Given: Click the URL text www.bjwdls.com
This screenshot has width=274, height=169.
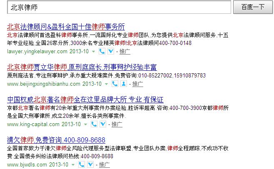Looking at the screenshot, I should pos(27,165).
